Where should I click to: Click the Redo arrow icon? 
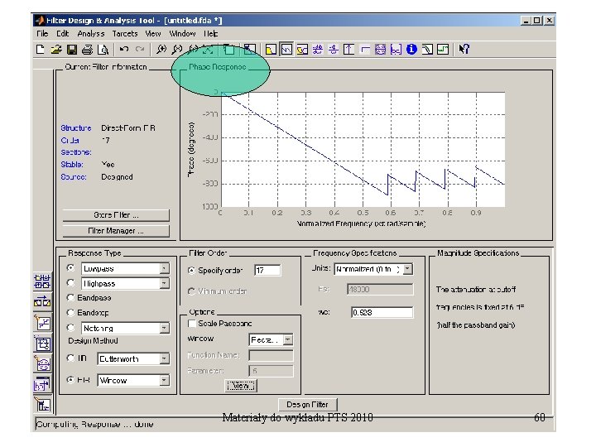point(140,49)
